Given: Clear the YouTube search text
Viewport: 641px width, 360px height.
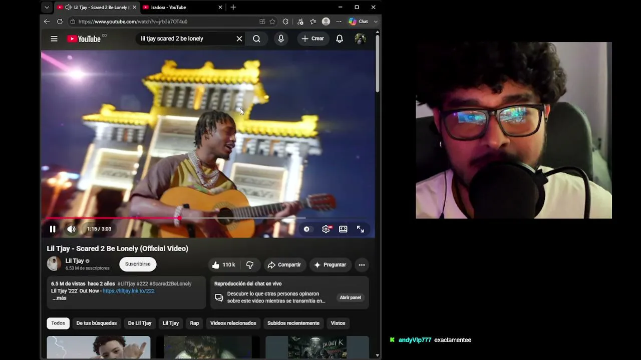Looking at the screenshot, I should [239, 38].
